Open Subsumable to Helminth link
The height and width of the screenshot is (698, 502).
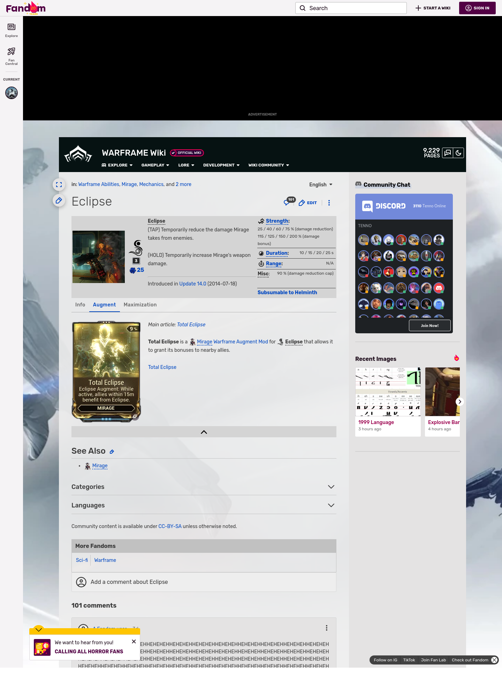287,292
